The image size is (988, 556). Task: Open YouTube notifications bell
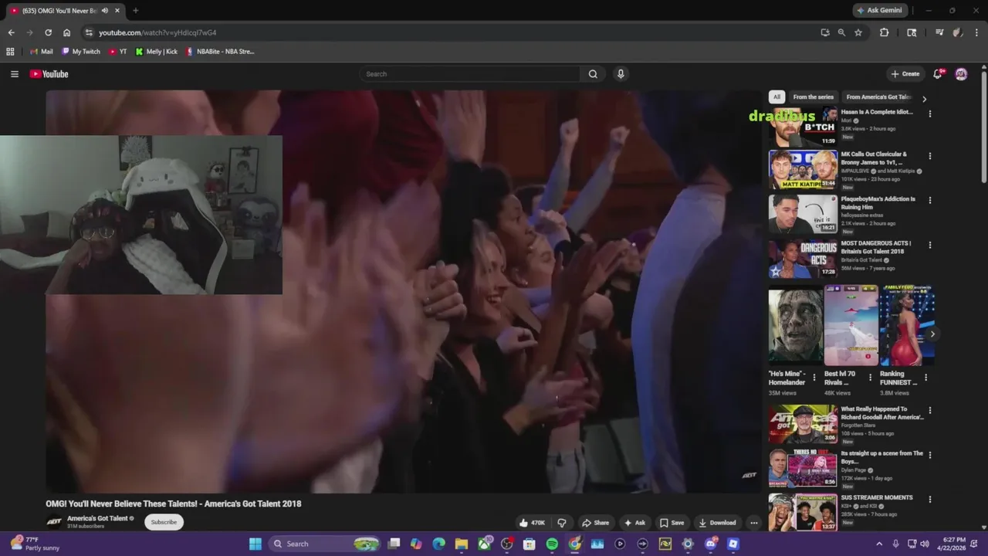[x=938, y=74]
